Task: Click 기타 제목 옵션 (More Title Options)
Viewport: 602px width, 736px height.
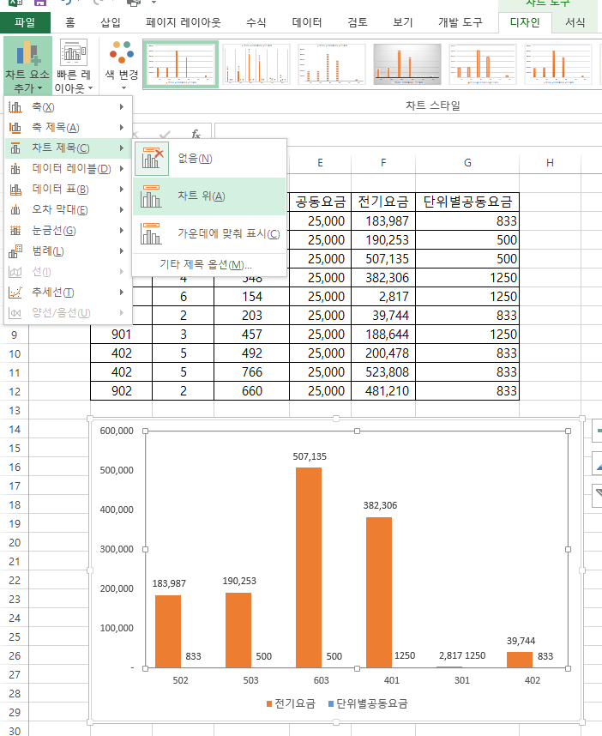Action: click(x=206, y=264)
